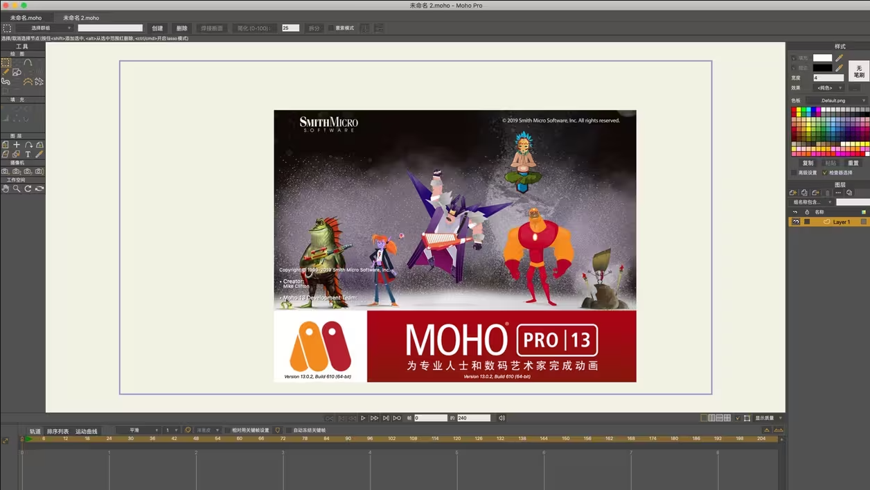Pick the Freehand pencil drawing tool
Image resolution: width=870 pixels, height=490 pixels.
click(x=6, y=72)
